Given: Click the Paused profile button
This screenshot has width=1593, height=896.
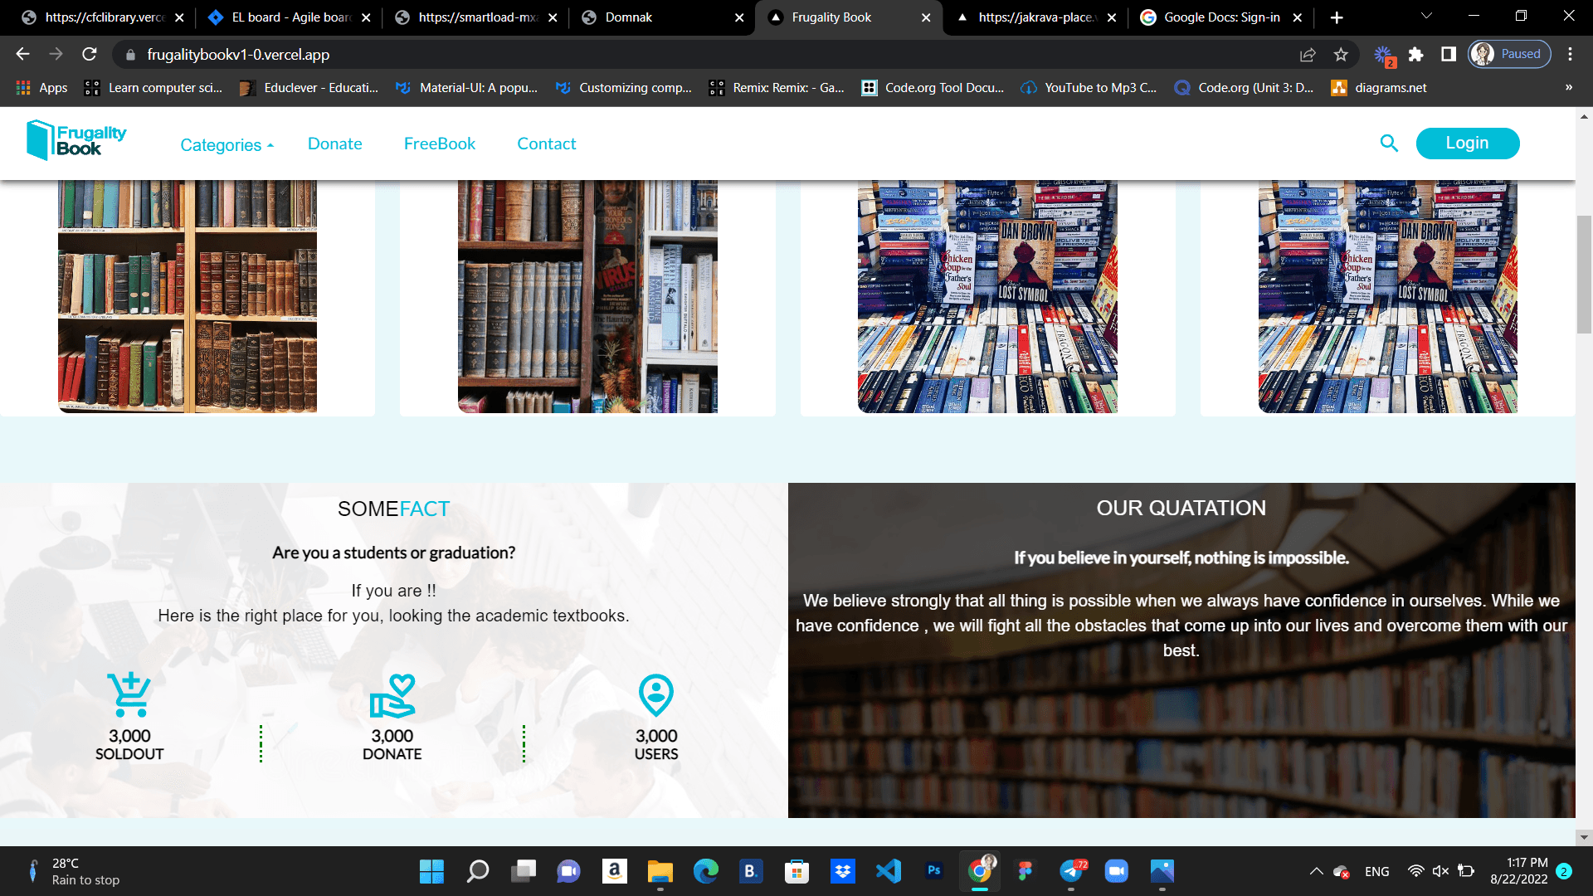Looking at the screenshot, I should point(1509,54).
